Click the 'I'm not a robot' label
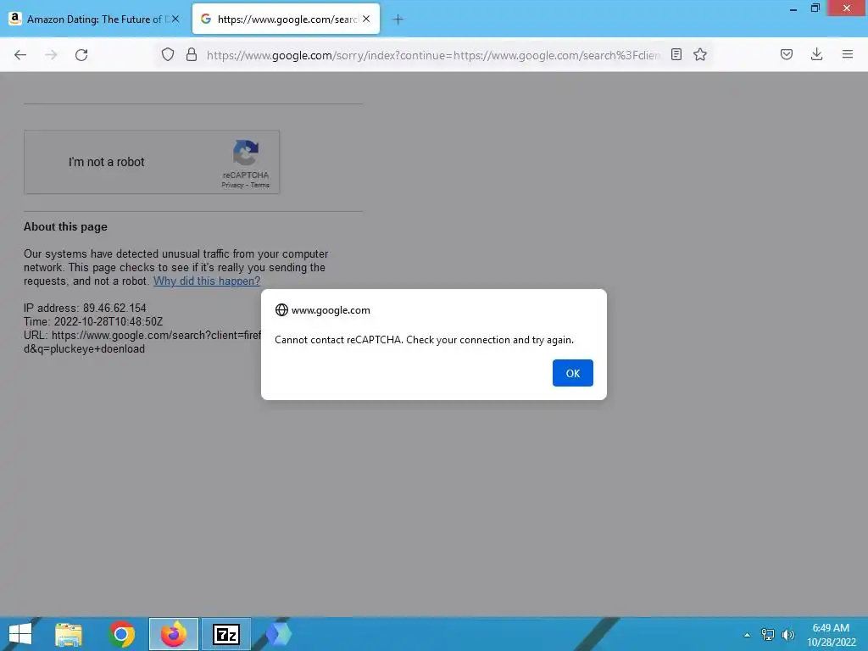868x651 pixels. pyautogui.click(x=106, y=162)
